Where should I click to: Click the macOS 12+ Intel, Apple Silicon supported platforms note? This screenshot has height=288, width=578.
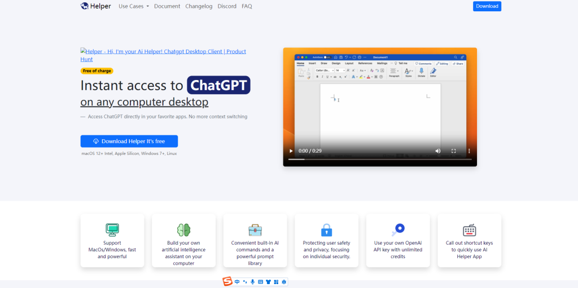point(129,153)
